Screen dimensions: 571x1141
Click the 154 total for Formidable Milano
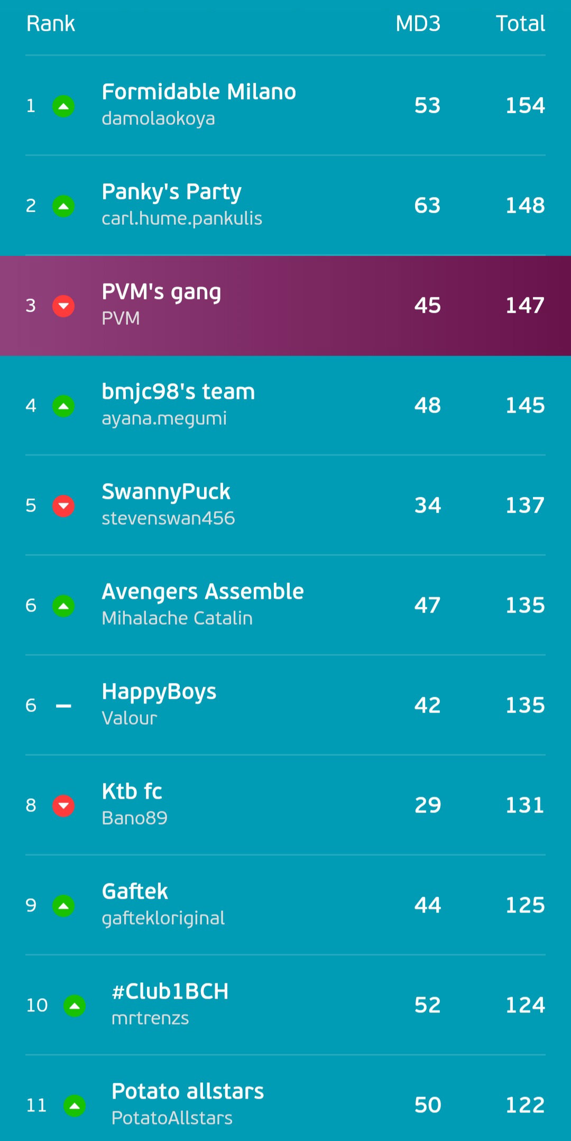pyautogui.click(x=525, y=105)
